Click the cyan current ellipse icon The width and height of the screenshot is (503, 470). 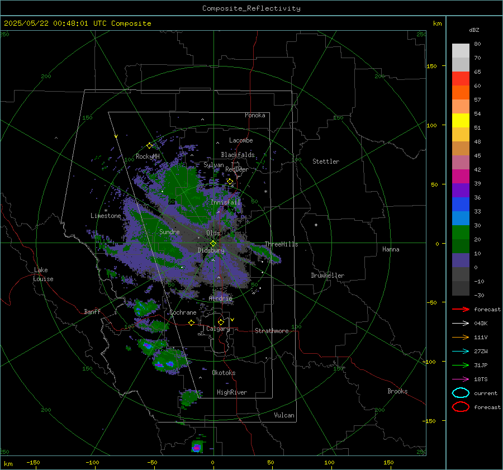(x=461, y=393)
